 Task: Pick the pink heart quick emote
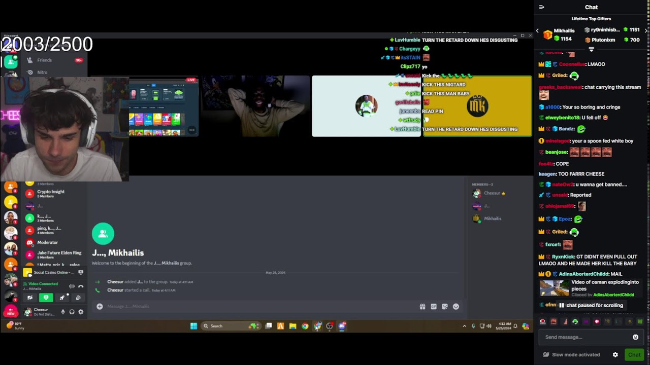pos(597,321)
